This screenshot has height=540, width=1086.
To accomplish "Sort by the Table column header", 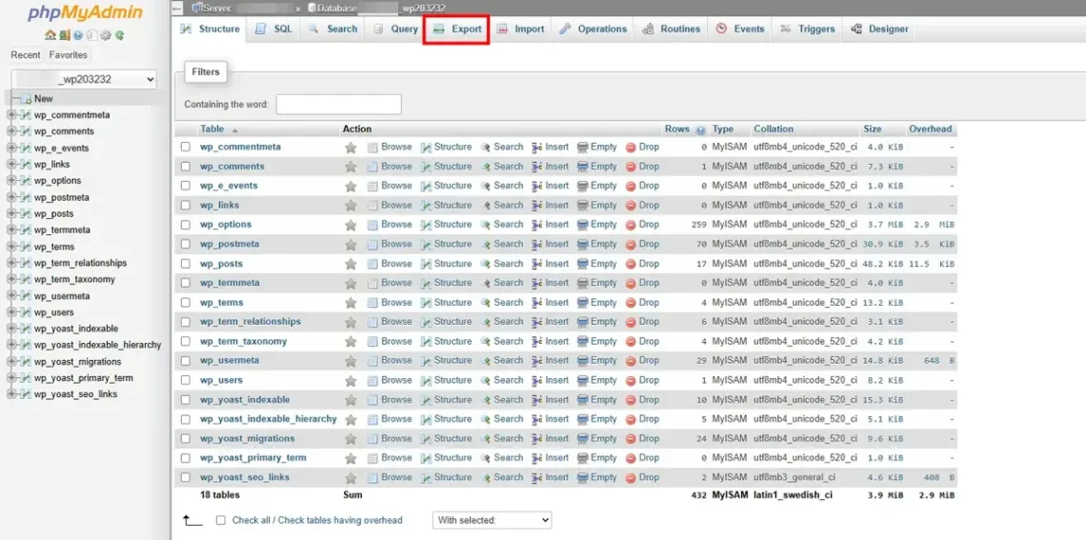I will [211, 129].
